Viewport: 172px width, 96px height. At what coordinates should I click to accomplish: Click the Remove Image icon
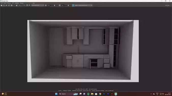point(30,5)
